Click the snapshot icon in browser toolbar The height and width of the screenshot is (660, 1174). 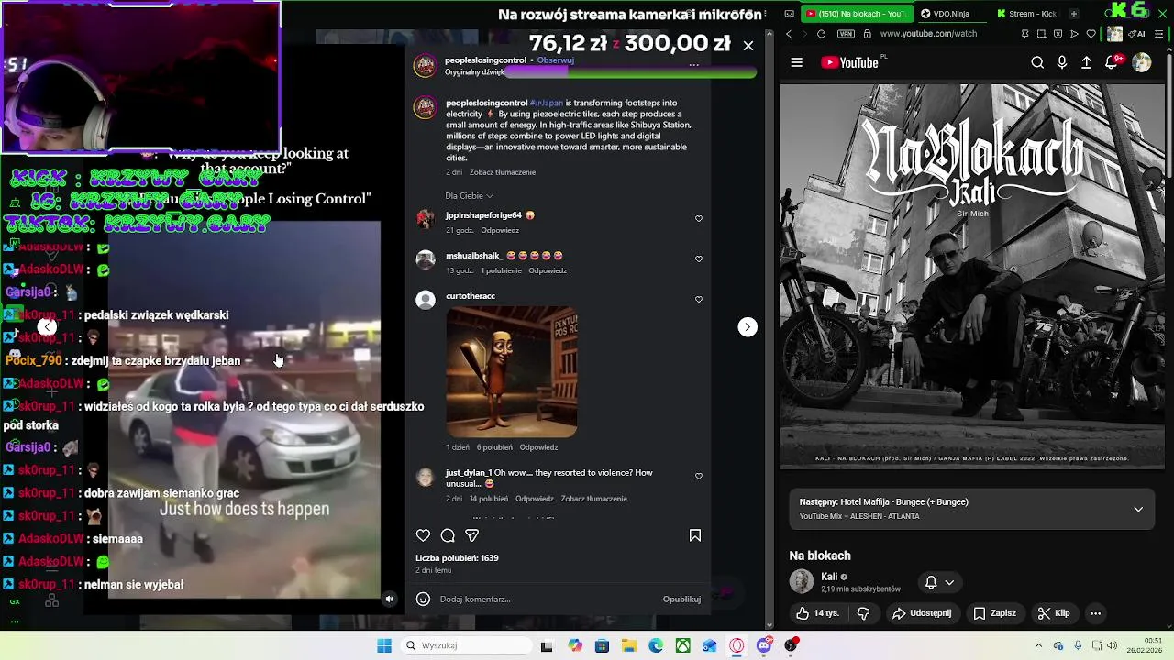point(1041,34)
